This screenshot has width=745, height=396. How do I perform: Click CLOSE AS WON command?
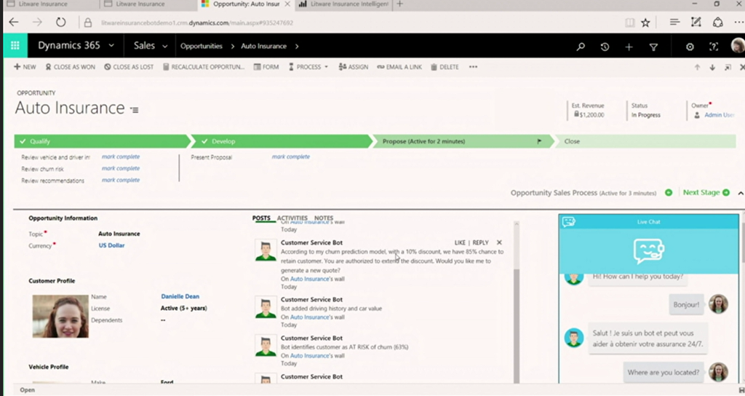71,67
